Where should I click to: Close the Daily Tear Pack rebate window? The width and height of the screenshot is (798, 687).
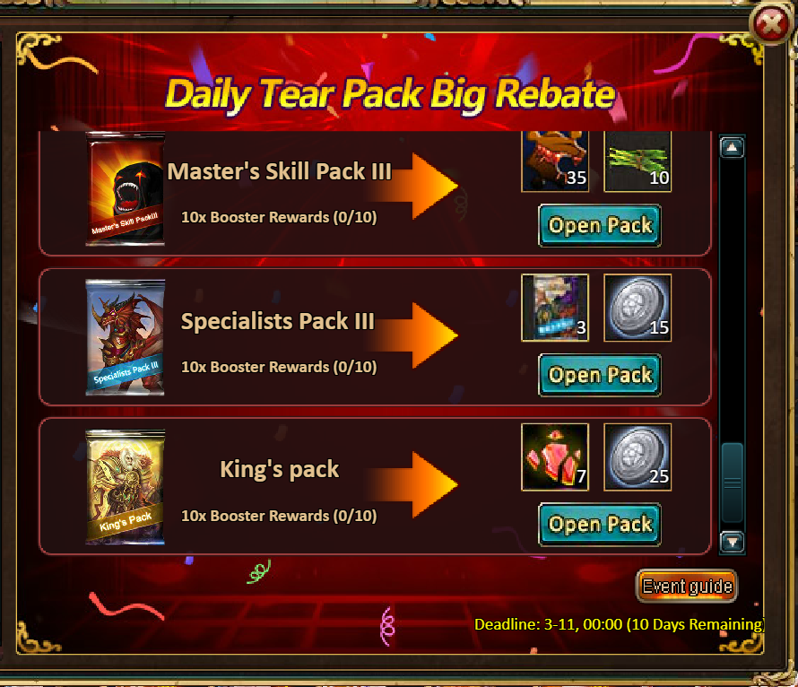point(771,23)
